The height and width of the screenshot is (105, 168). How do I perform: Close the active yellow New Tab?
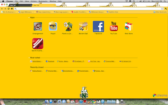pos(54,5)
